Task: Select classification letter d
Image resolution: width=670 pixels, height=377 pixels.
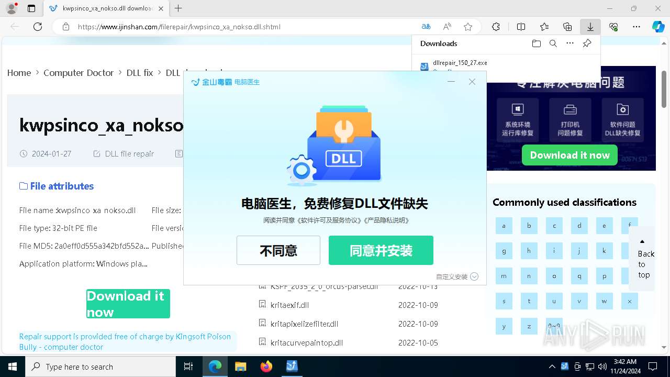Action: point(579,226)
